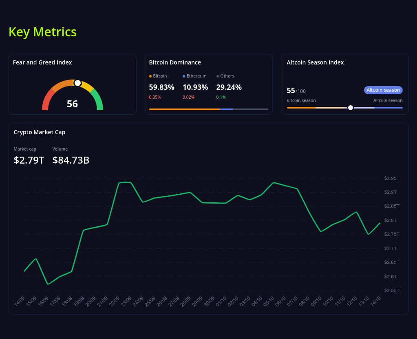Click the $2.65T y-axis label

click(391, 262)
